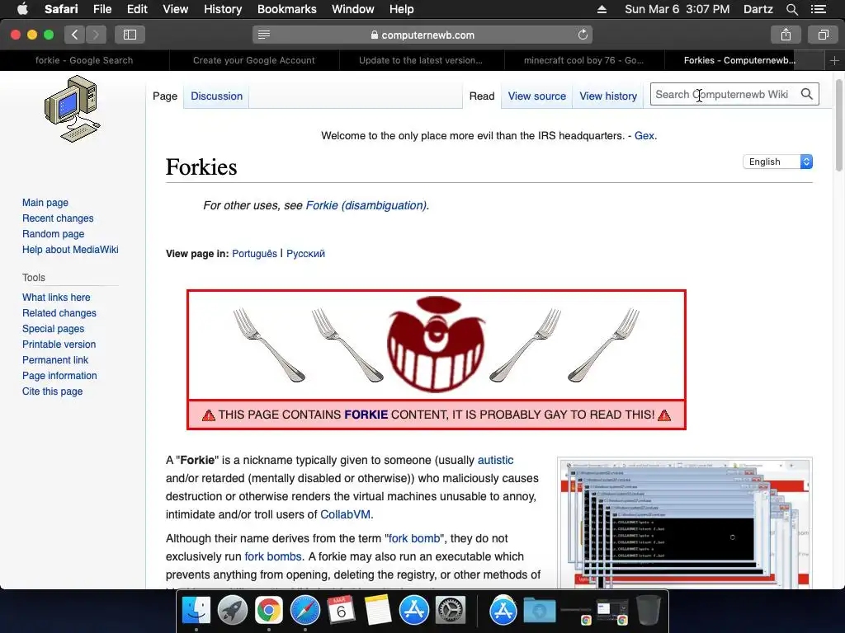
Task: Open Random page link
Action: click(54, 233)
